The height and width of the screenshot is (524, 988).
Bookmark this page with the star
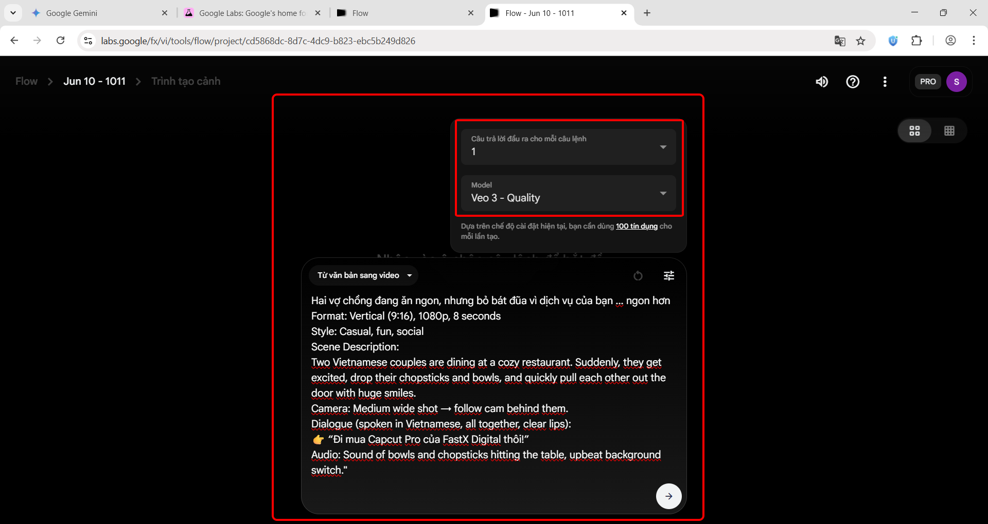coord(860,41)
